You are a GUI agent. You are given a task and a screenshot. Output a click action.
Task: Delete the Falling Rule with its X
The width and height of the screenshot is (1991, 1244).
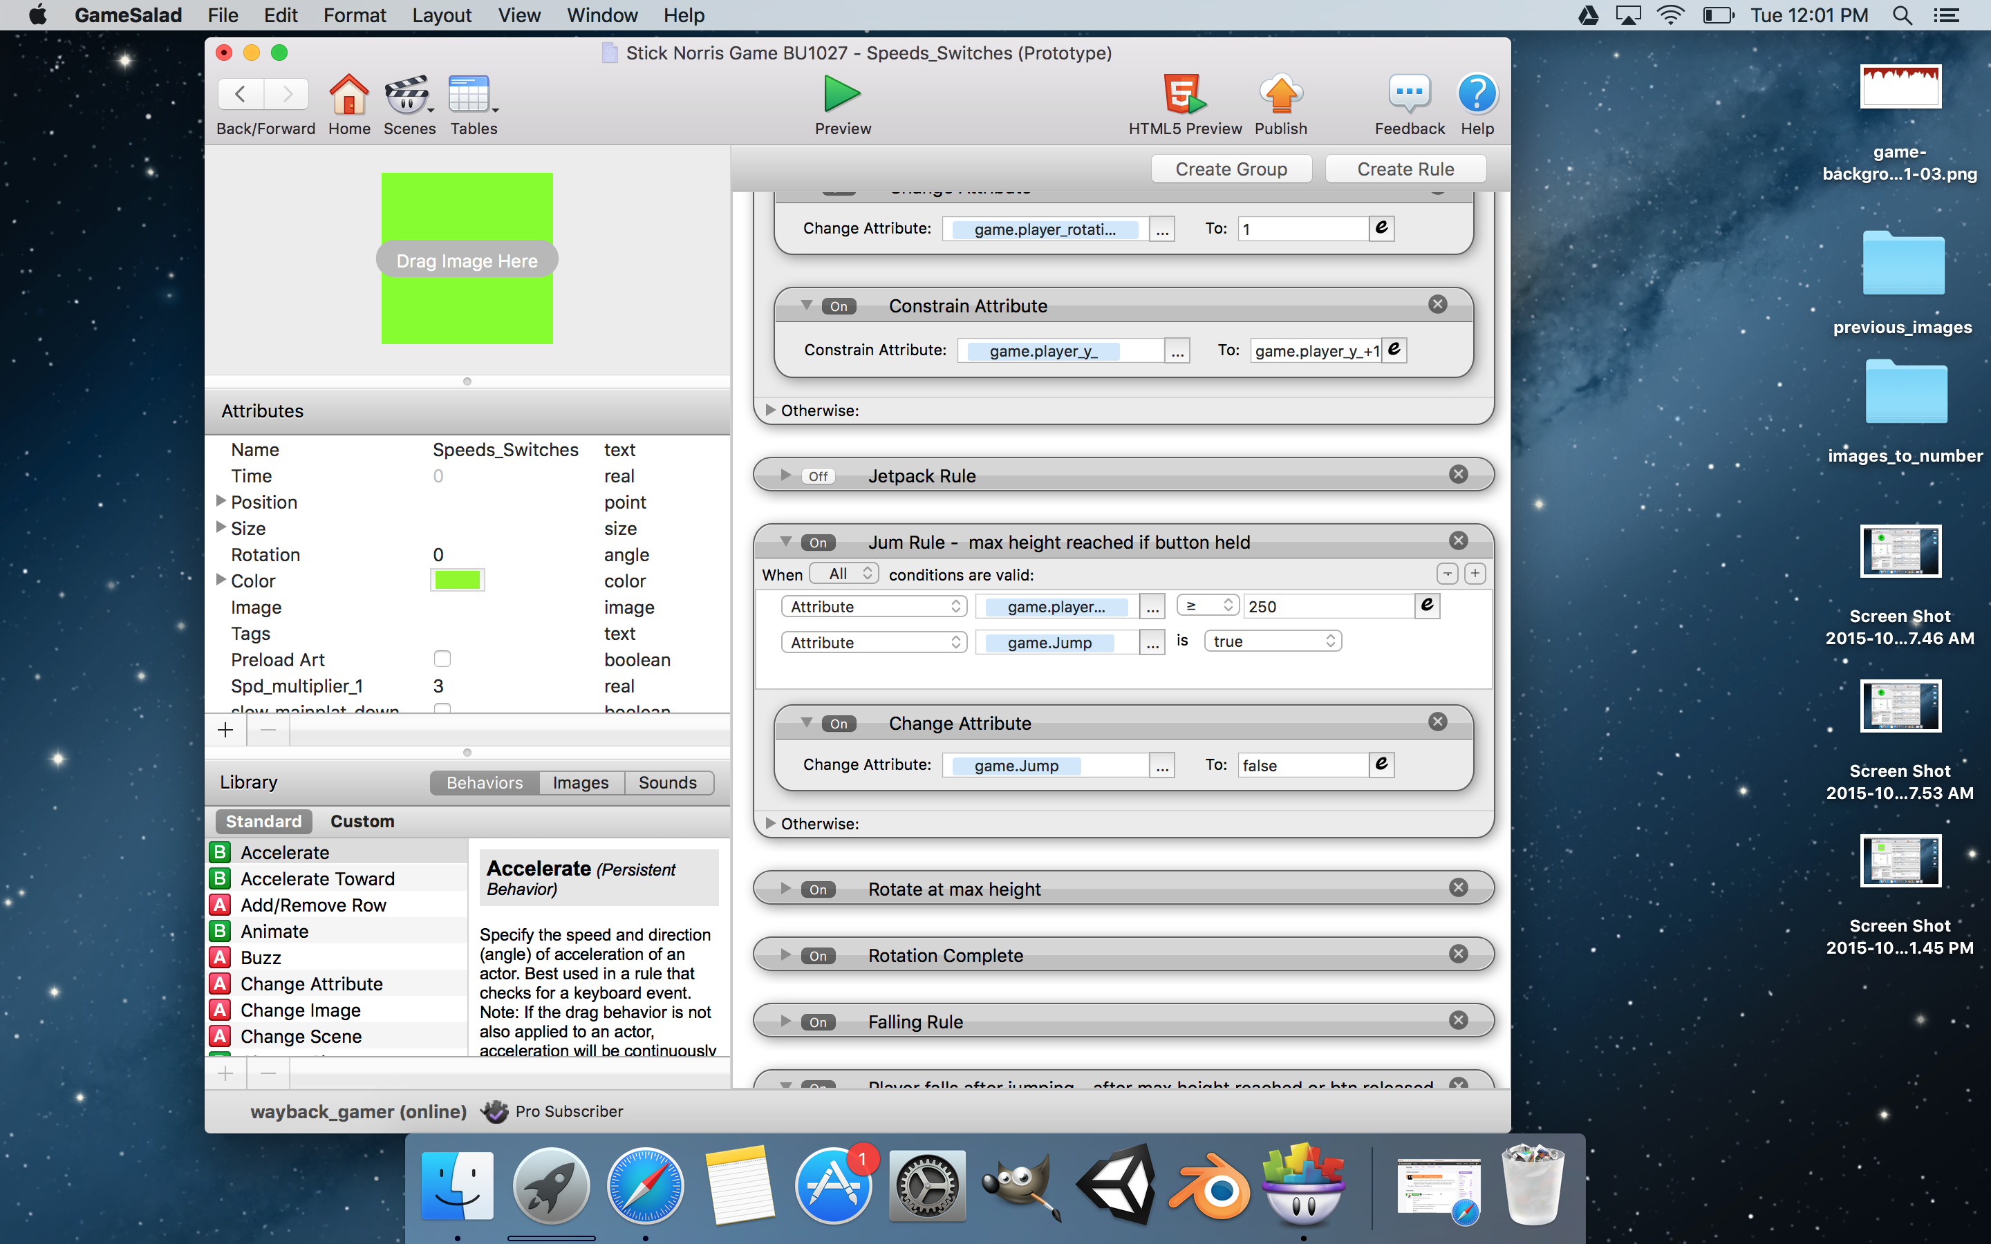click(x=1458, y=1020)
